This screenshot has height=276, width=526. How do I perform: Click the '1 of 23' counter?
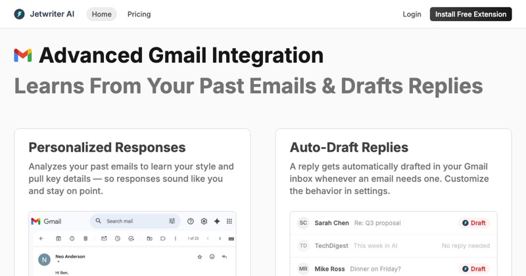click(193, 239)
